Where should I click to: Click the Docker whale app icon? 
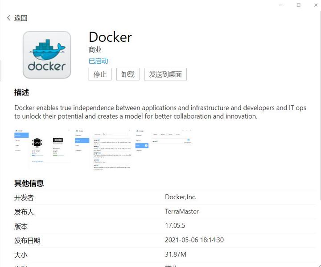[47, 55]
